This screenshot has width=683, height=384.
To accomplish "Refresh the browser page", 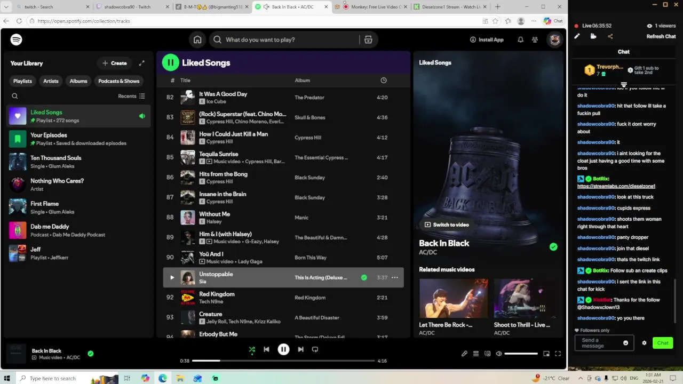I will (19, 21).
